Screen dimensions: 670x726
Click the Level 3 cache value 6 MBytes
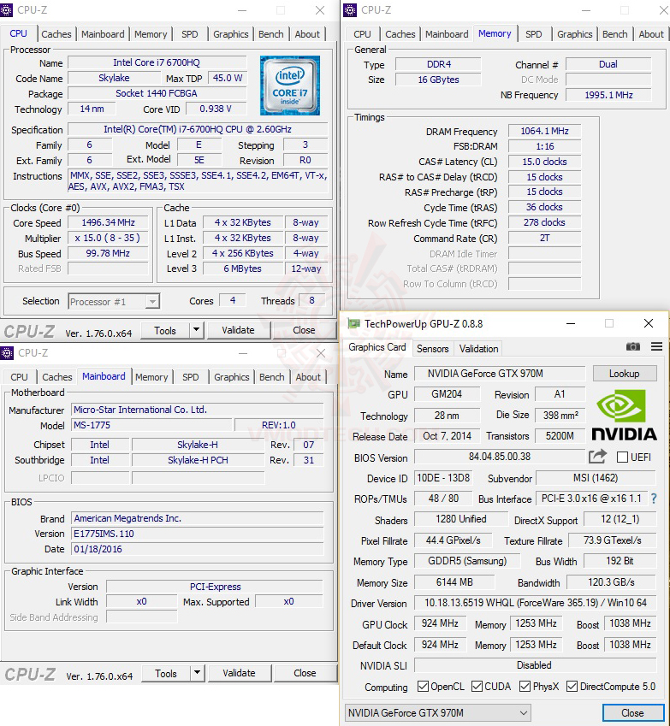243,269
